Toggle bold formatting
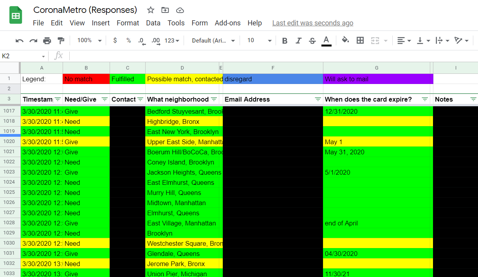Viewport: 478px width, 277px height. tap(285, 40)
